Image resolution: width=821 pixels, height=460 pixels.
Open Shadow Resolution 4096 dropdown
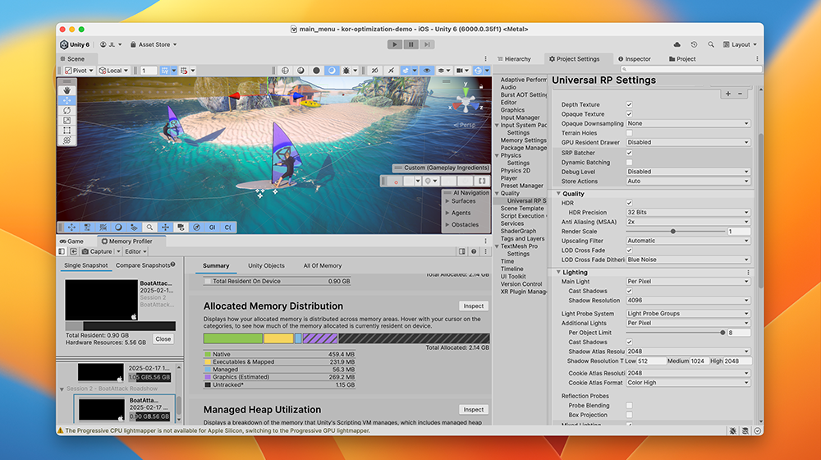688,301
